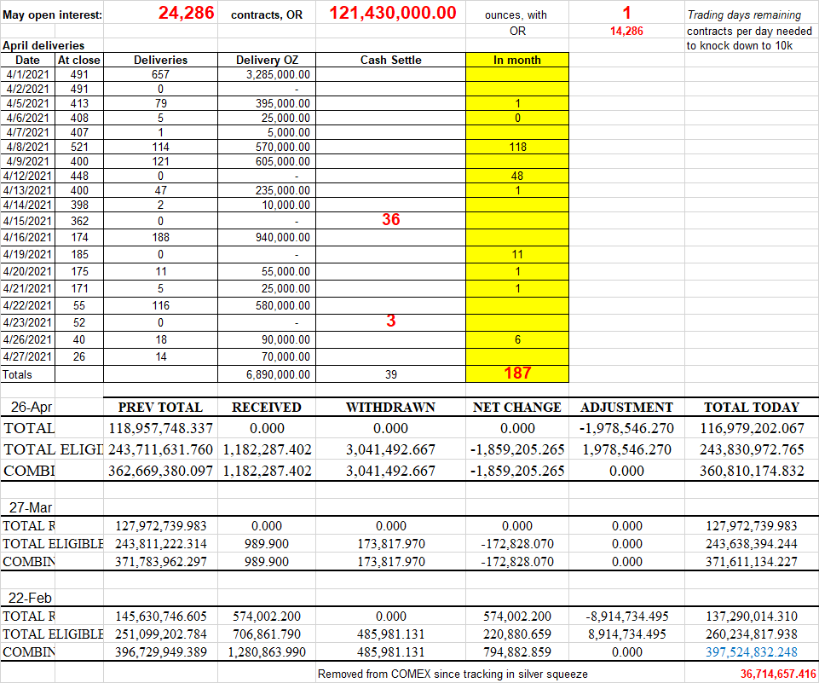
Task: Click the 'Trading days remaining' note
Action: pos(744,15)
